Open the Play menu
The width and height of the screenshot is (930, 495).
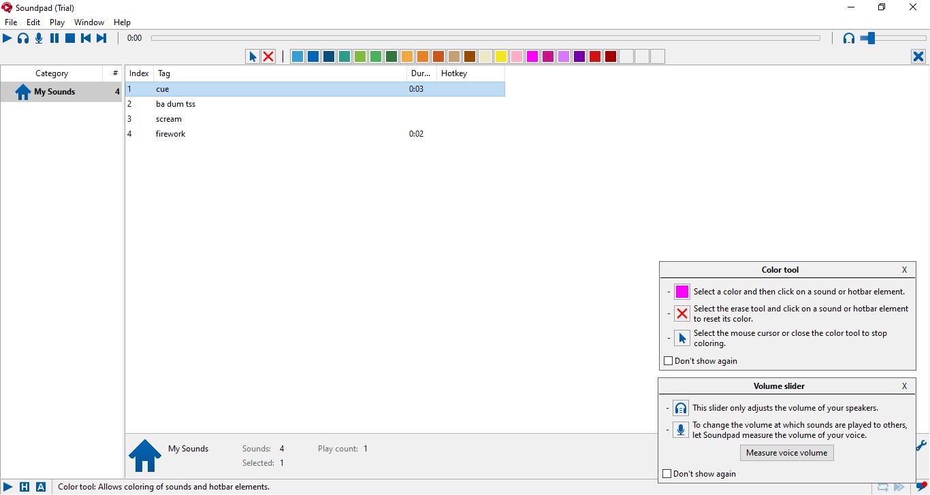(x=57, y=22)
